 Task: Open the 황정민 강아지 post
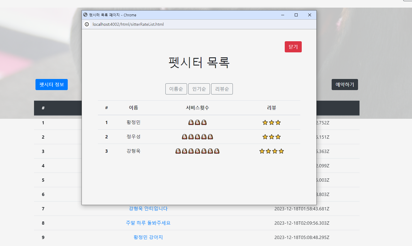pyautogui.click(x=147, y=237)
